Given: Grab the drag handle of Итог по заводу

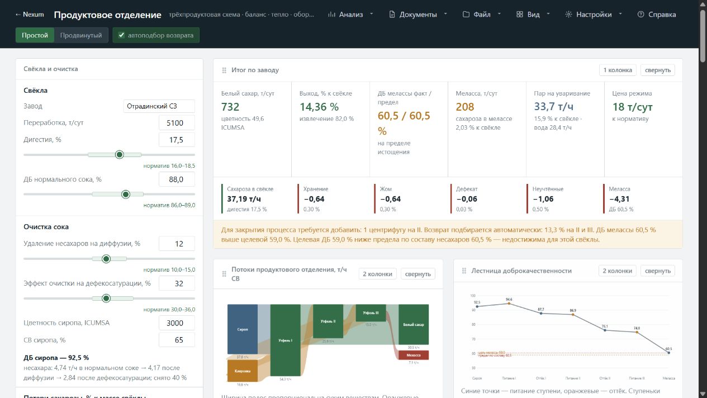Looking at the screenshot, I should (x=225, y=70).
